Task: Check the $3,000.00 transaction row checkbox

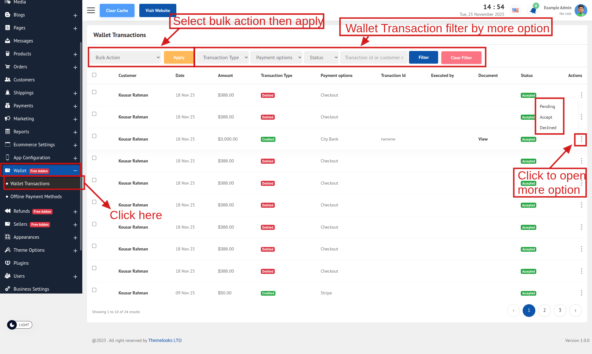Action: (94, 136)
